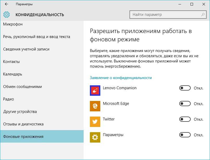The height and width of the screenshot is (160, 210).
Task: Close the Параметры window
Action: coord(203,4)
